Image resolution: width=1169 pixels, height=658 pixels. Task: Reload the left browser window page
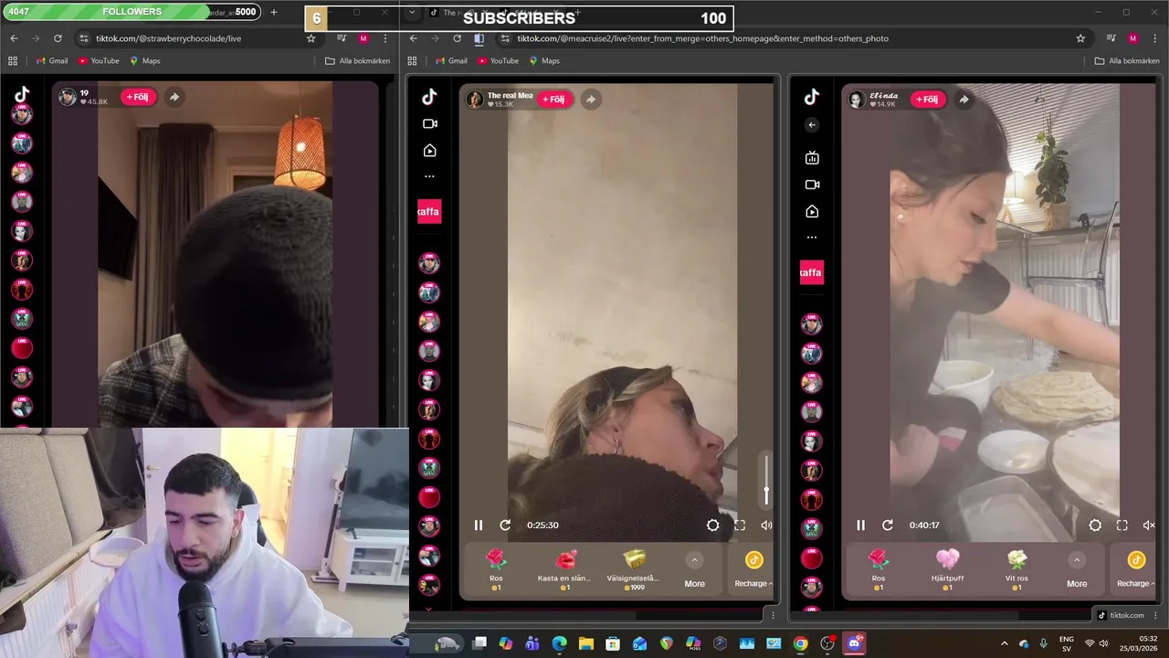[58, 38]
